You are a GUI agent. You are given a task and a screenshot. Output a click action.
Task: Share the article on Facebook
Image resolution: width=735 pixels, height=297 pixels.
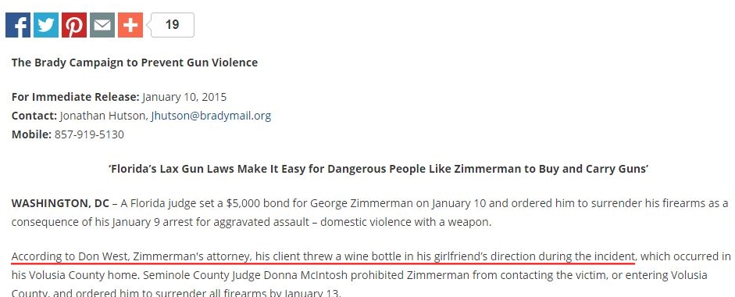pos(18,25)
